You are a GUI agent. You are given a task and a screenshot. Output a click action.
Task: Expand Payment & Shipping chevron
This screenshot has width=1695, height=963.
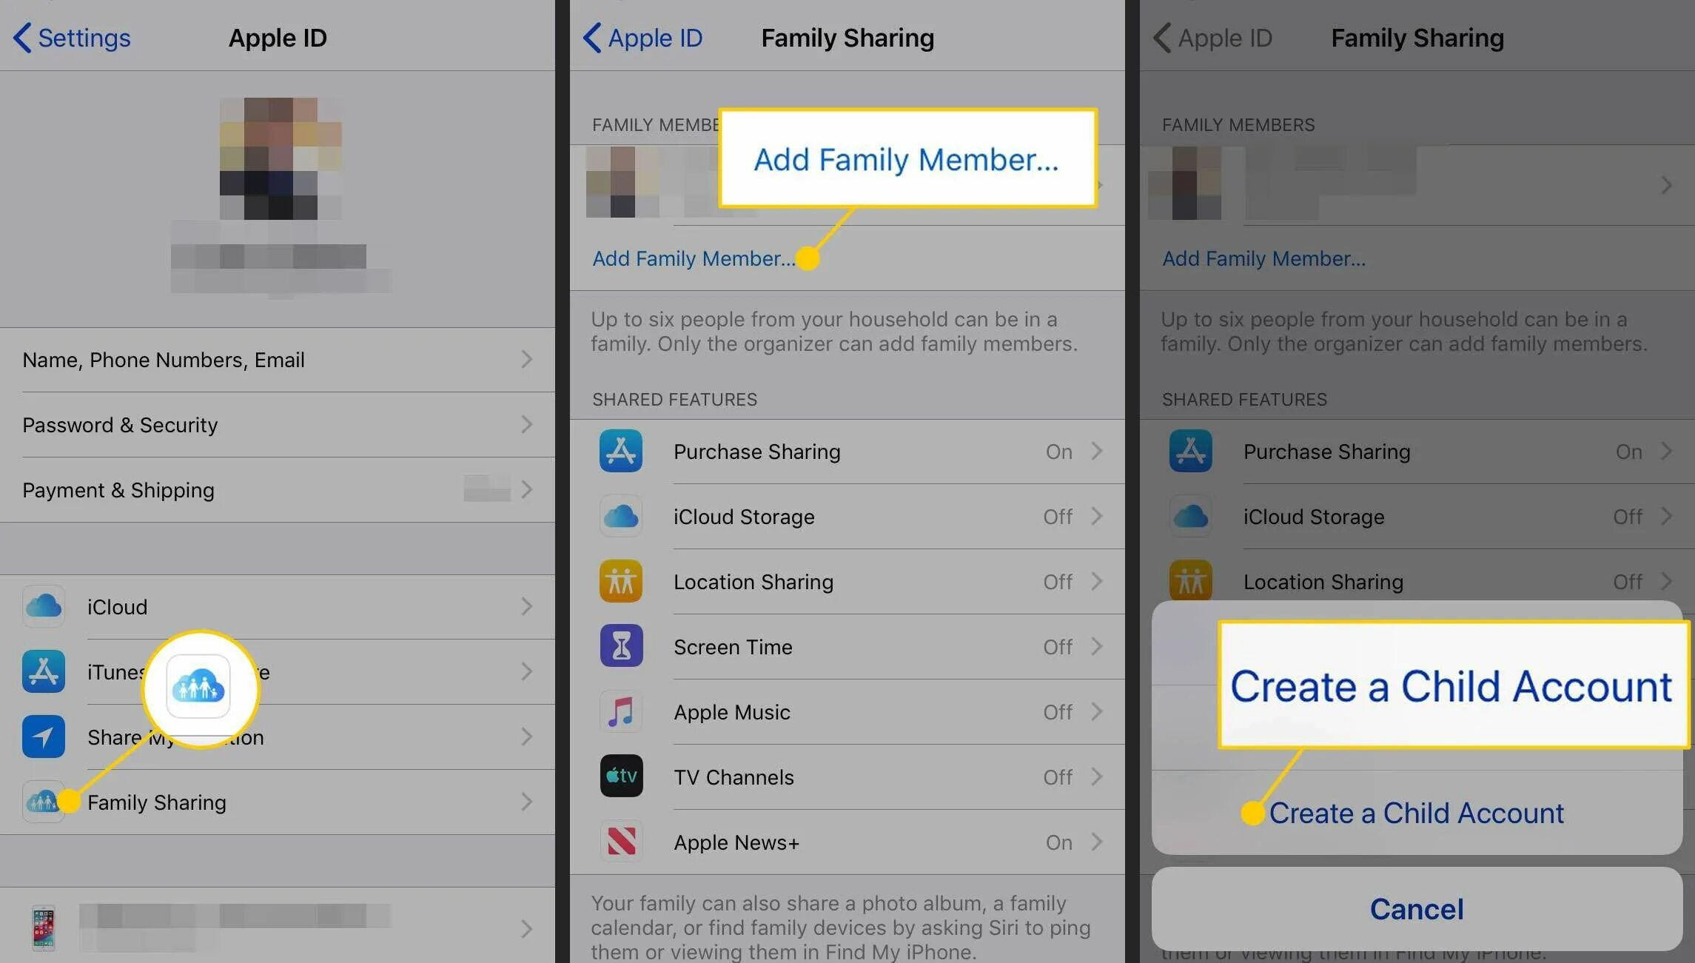click(x=526, y=490)
